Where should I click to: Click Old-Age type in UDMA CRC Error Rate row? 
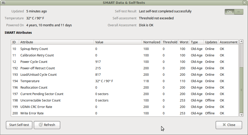pyautogui.click(x=197, y=107)
